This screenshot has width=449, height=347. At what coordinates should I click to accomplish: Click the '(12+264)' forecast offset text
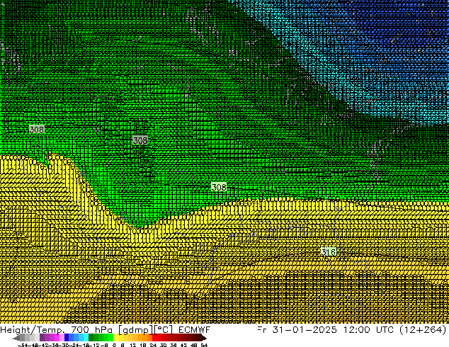pos(423,330)
